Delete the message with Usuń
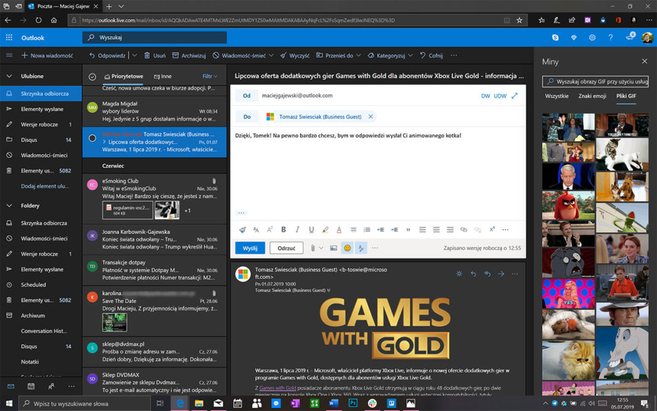Image resolution: width=657 pixels, height=411 pixels. 154,55
